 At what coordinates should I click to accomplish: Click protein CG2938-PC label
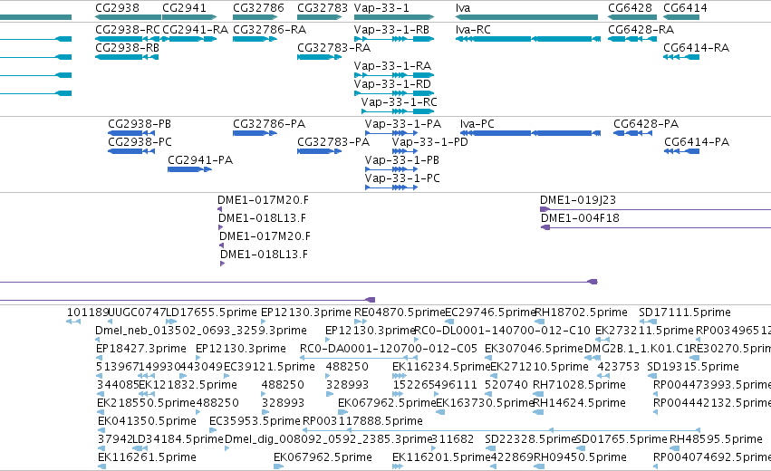pos(140,142)
